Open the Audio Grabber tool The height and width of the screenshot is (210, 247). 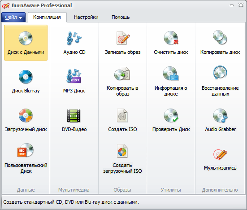[220, 120]
